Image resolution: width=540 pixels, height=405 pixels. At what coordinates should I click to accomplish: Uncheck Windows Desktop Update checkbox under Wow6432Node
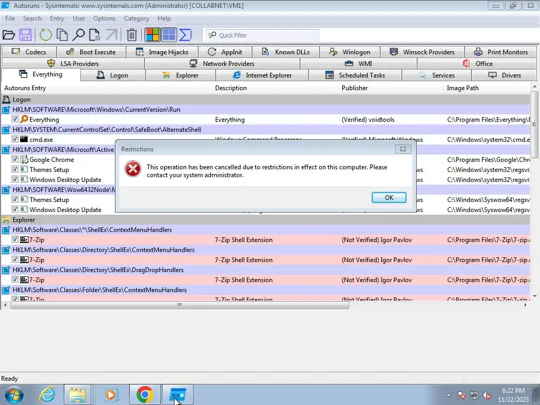coord(15,209)
